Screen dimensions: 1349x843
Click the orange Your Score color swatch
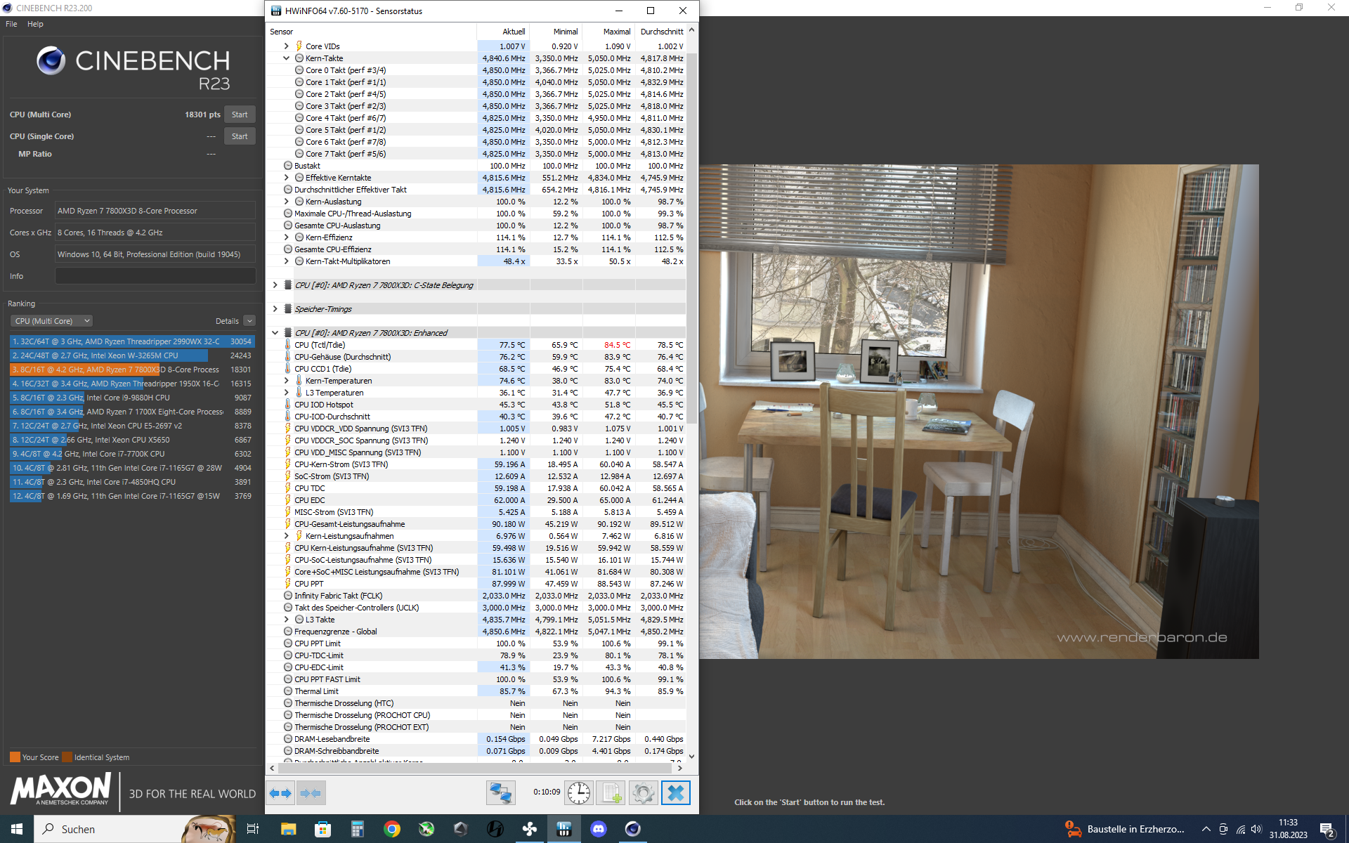[15, 757]
